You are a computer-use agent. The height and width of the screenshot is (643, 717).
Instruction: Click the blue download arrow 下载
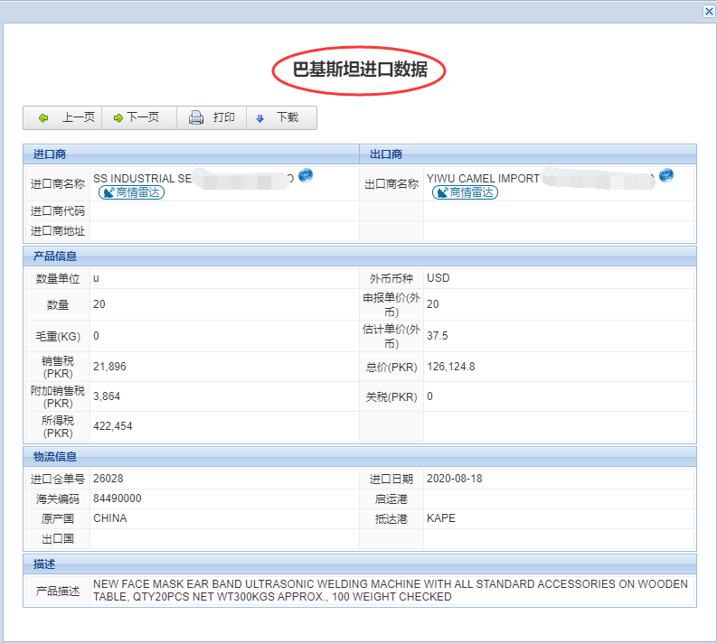coord(261,118)
